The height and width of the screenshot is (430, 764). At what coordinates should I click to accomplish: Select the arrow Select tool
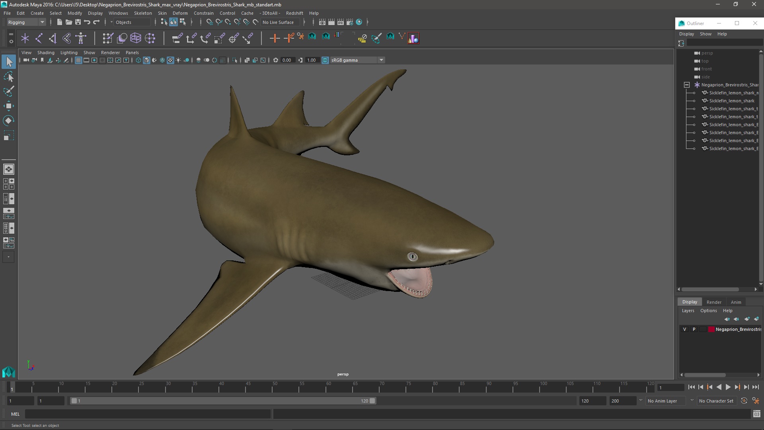(9, 62)
